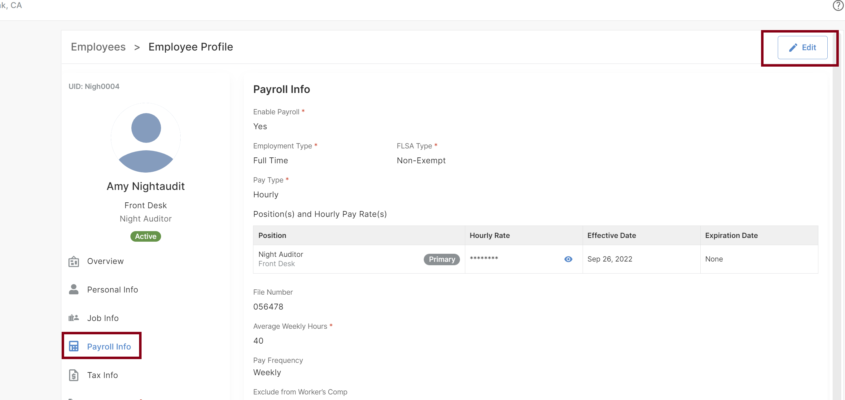This screenshot has height=400, width=845.
Task: Click the file number 056478
Action: [x=268, y=307]
